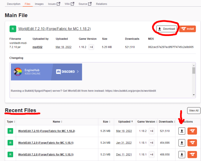Click the 408,658 downloads cell
Image resolution: width=201 pixels, height=161 pixels.
tap(165, 155)
